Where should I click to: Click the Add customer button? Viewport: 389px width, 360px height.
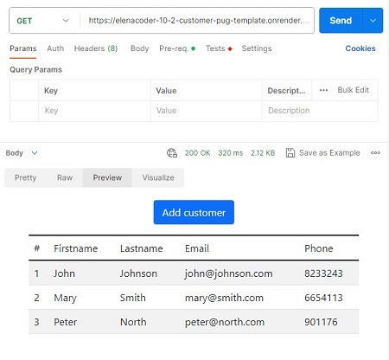[194, 212]
